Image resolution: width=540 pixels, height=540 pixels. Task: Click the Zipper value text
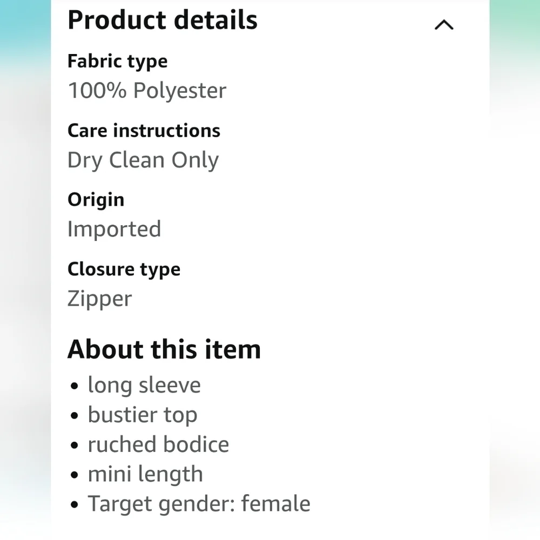(x=99, y=298)
